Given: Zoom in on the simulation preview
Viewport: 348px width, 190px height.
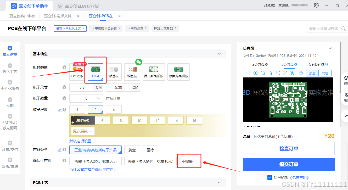Looking at the screenshot, I should pos(256,73).
